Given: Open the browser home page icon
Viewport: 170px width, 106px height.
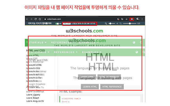Looking at the screenshot, I should point(40,19).
